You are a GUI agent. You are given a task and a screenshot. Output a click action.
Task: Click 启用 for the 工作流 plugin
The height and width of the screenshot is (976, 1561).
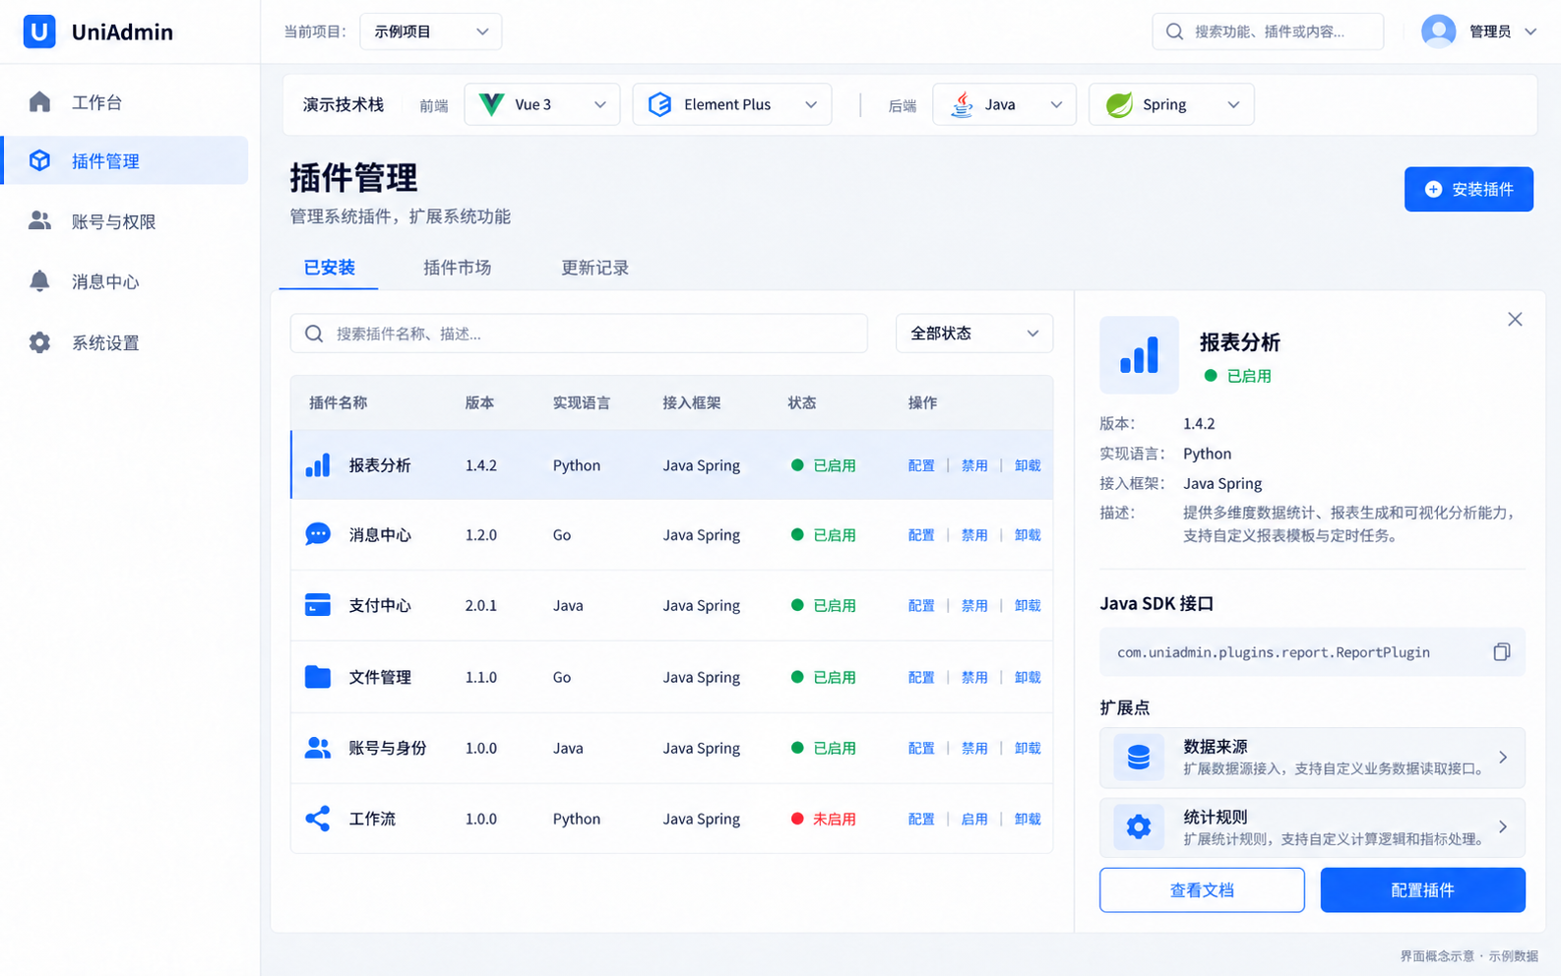coord(974,819)
